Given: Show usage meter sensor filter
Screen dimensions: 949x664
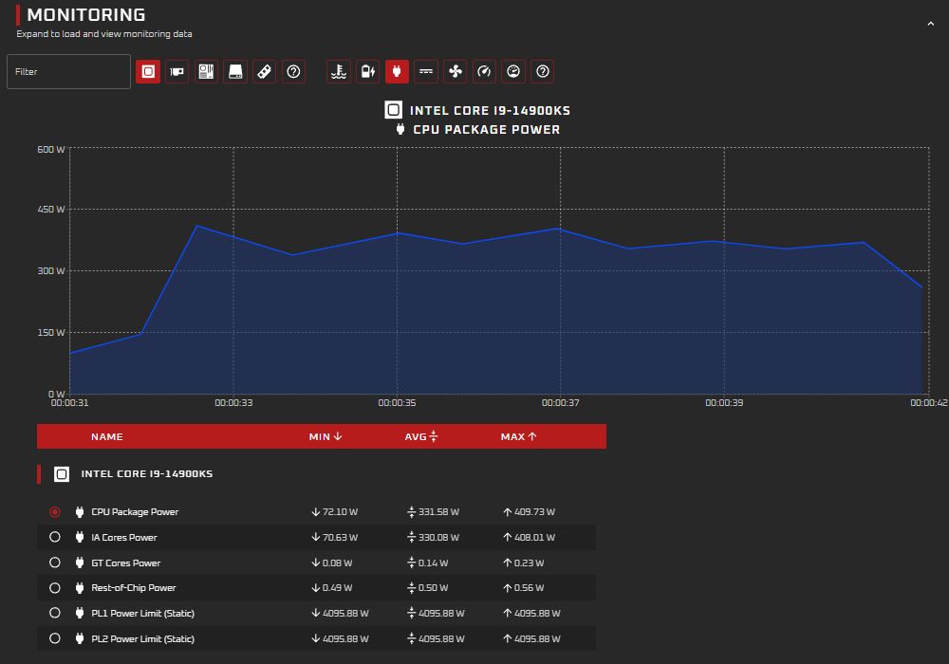Looking at the screenshot, I should 513,71.
